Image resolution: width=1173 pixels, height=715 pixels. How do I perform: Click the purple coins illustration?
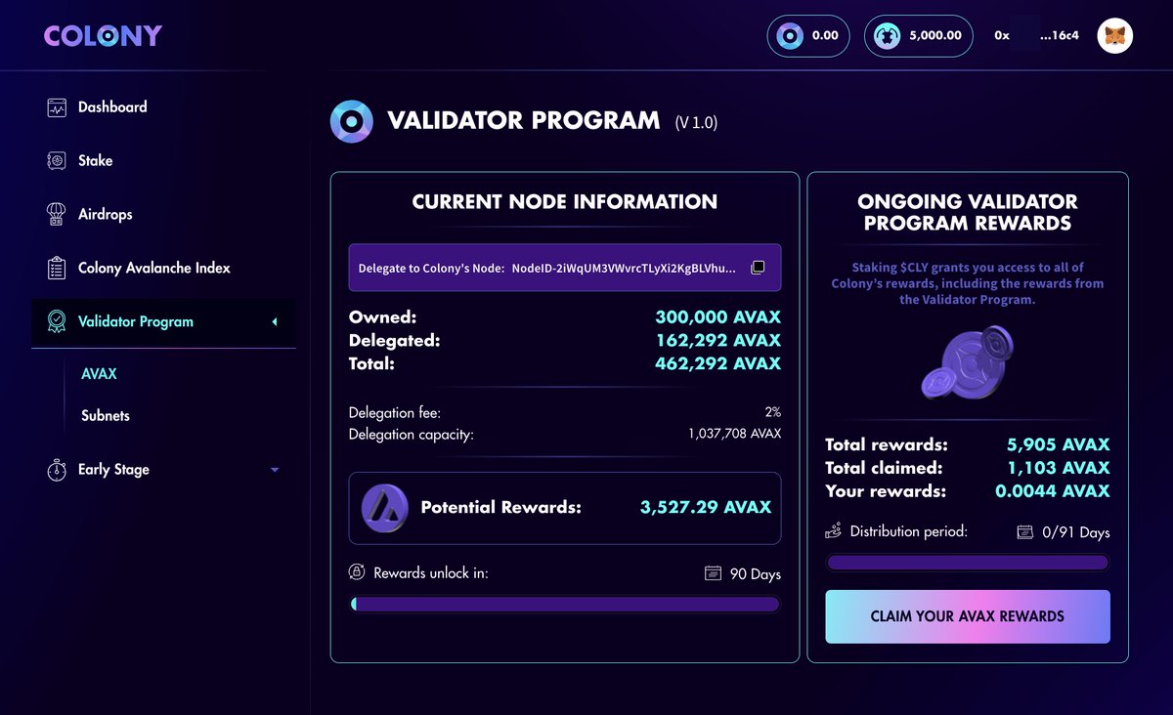tap(968, 362)
